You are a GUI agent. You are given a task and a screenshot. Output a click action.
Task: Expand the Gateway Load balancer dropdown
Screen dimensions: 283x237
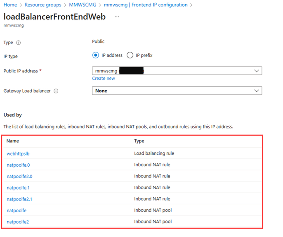177,91
